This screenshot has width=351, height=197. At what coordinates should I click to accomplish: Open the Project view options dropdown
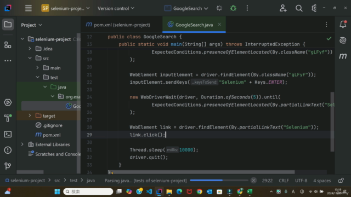[32, 25]
